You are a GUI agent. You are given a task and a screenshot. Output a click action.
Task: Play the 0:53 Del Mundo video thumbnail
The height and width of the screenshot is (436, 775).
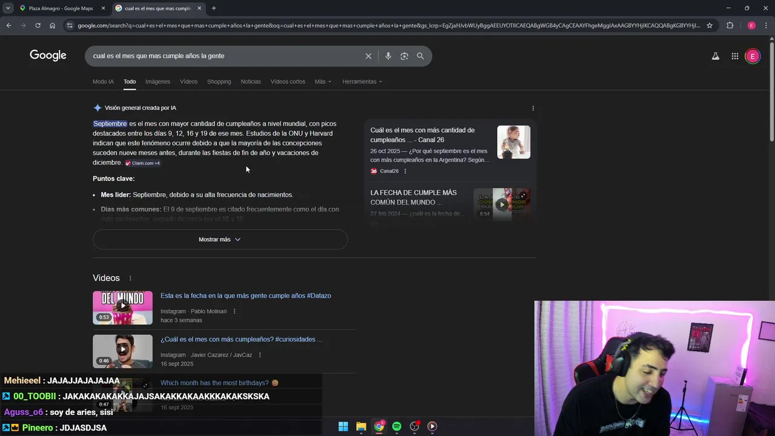[122, 308]
